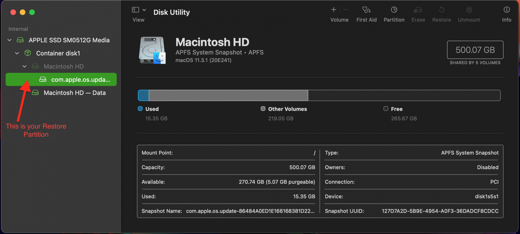
Task: Click the APPLE SSD drive icon
Action: click(20, 40)
